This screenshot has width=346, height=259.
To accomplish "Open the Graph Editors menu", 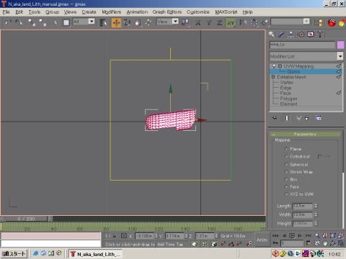I will point(167,12).
